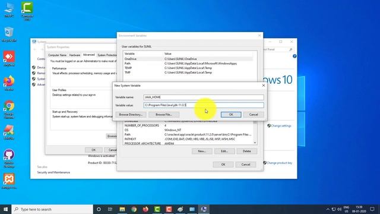380x214 pixels.
Task: Click Edit button under system variables
Action: 224,151
